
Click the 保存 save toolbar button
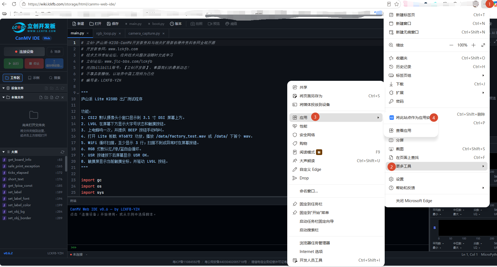113,24
